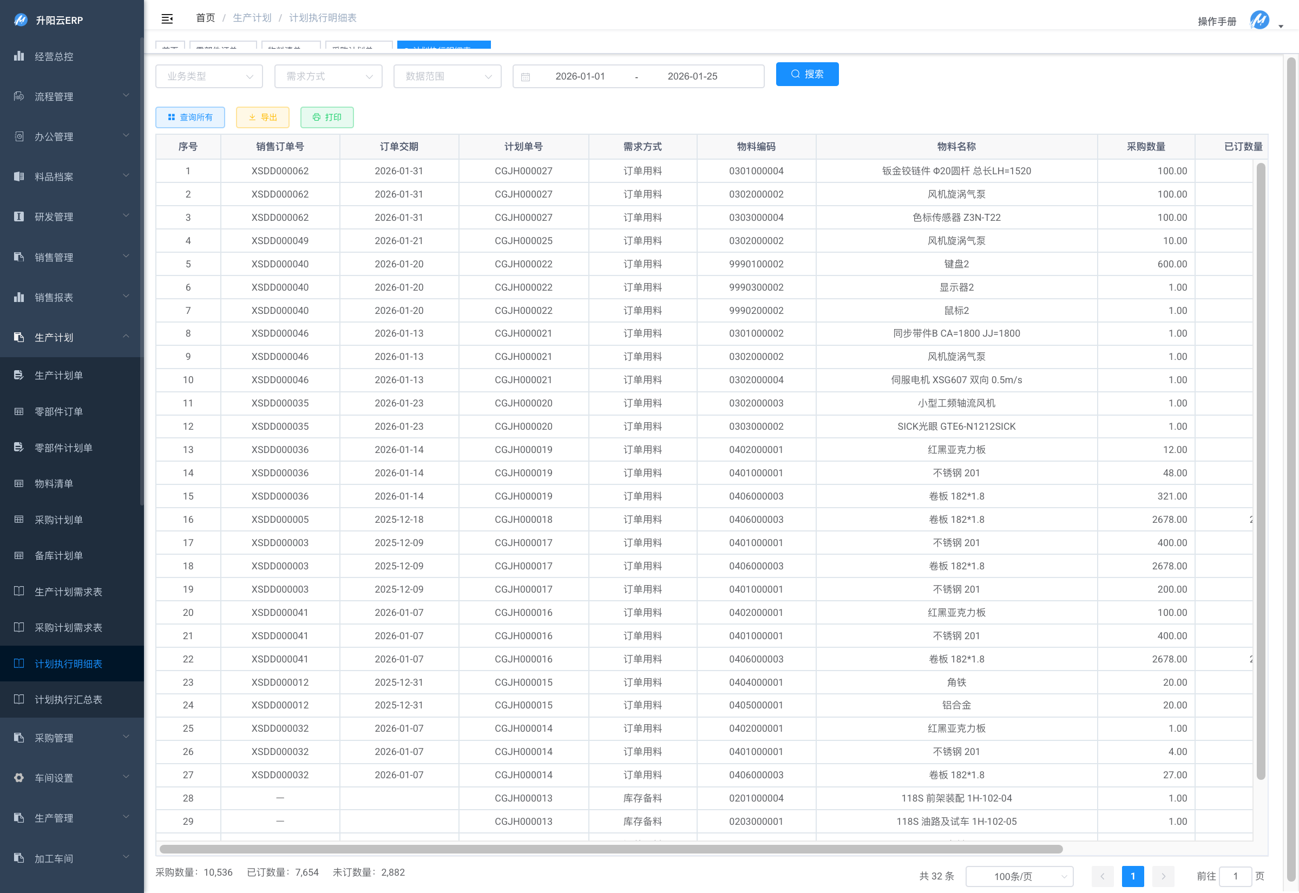This screenshot has width=1299, height=893.
Task: Open 生产计划单 in sidebar
Action: (x=58, y=375)
